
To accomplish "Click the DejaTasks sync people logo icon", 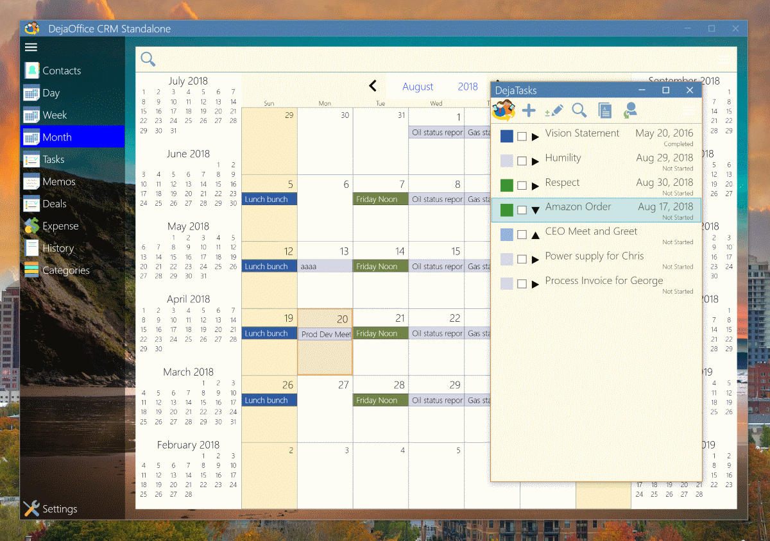I will 504,111.
